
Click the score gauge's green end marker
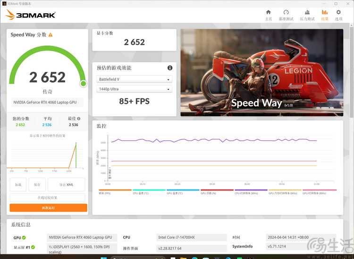tap(83, 84)
